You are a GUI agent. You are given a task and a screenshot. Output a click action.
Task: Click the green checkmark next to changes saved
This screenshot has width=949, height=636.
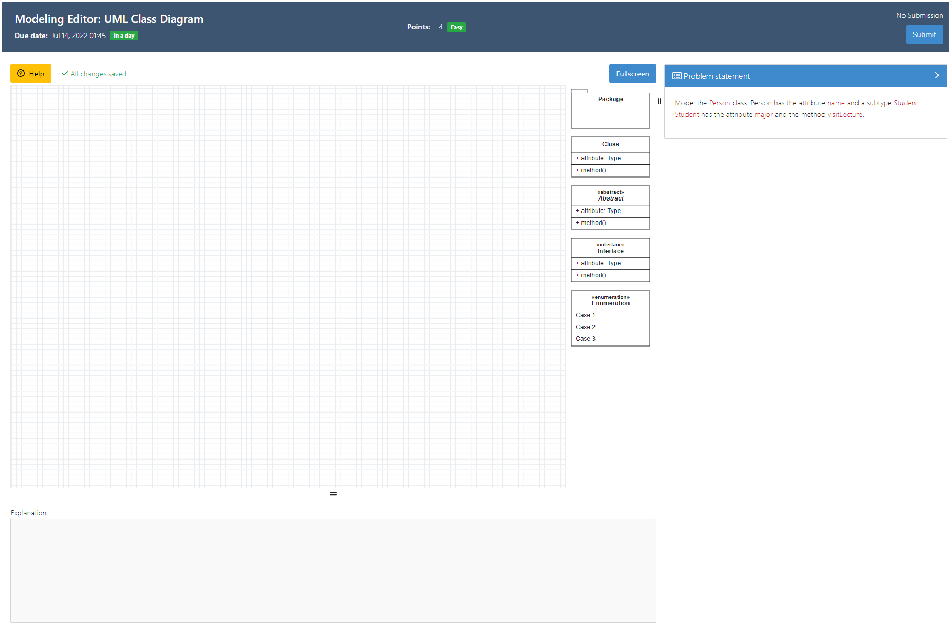[x=64, y=73]
